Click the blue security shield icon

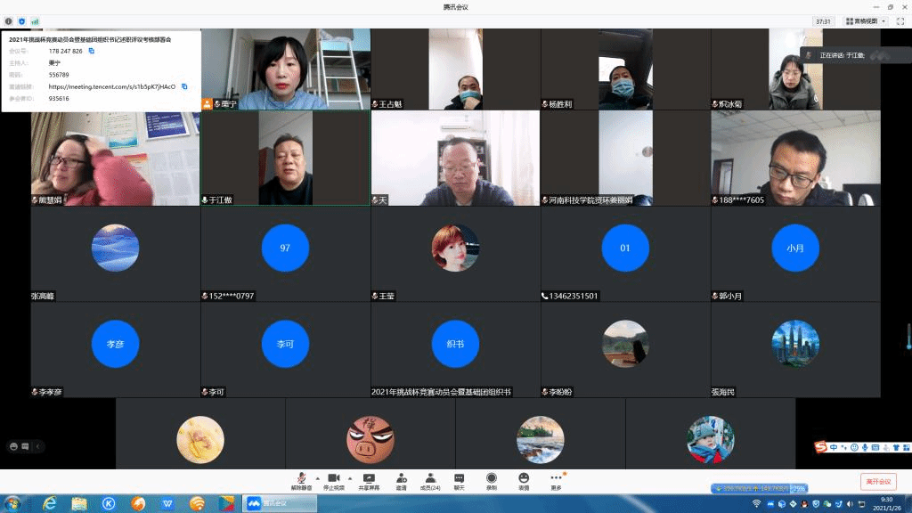(21, 20)
